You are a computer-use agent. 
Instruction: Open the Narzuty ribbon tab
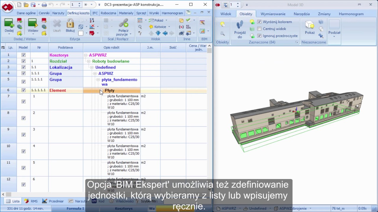(58, 13)
